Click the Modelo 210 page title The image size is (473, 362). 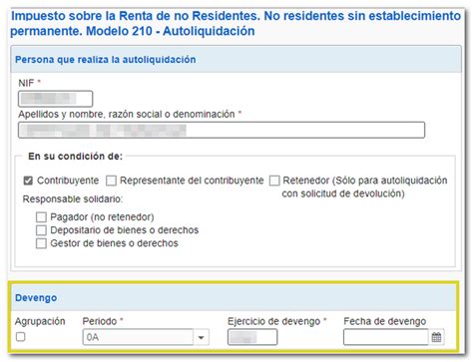(236, 23)
